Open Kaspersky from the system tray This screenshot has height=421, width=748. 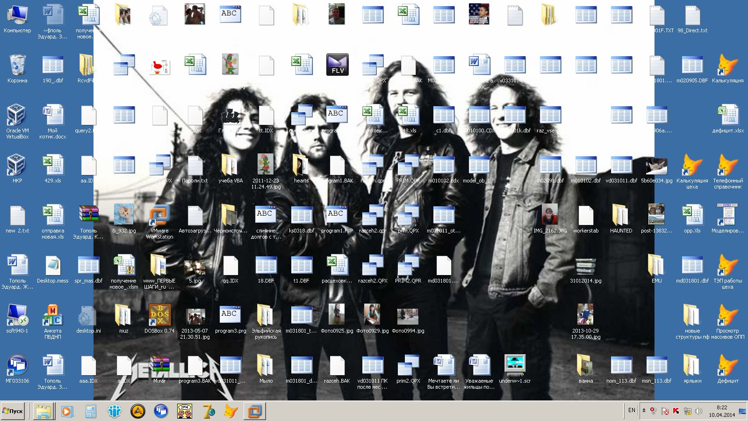coord(676,411)
